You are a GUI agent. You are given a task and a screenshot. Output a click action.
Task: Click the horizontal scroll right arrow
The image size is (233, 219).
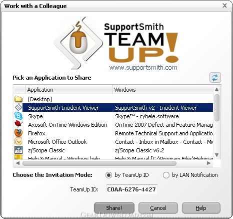point(208,163)
